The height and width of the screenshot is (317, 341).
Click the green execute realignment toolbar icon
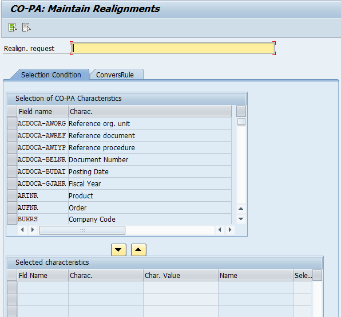click(x=13, y=28)
